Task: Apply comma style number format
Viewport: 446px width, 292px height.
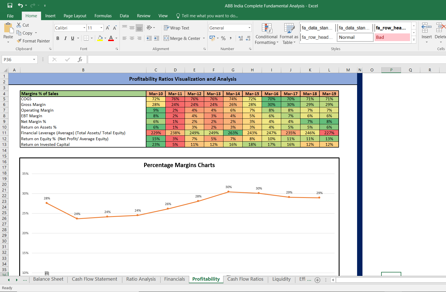Action: [x=231, y=38]
